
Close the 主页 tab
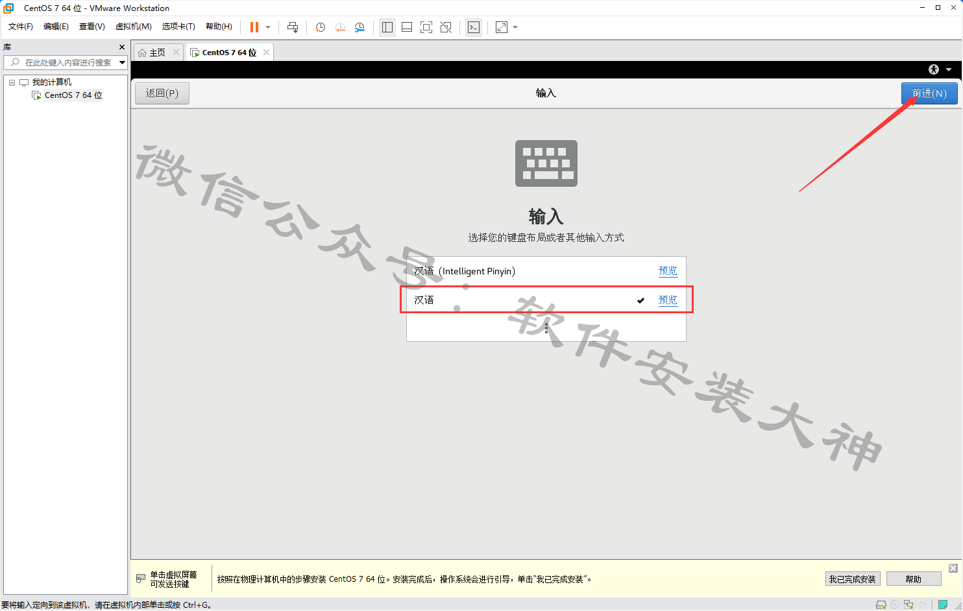point(176,53)
